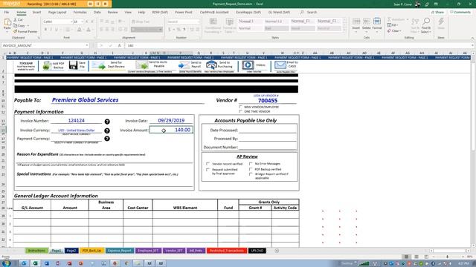Open help icon beside Payment Currency
This screenshot has height=267, width=476.
[x=107, y=139]
